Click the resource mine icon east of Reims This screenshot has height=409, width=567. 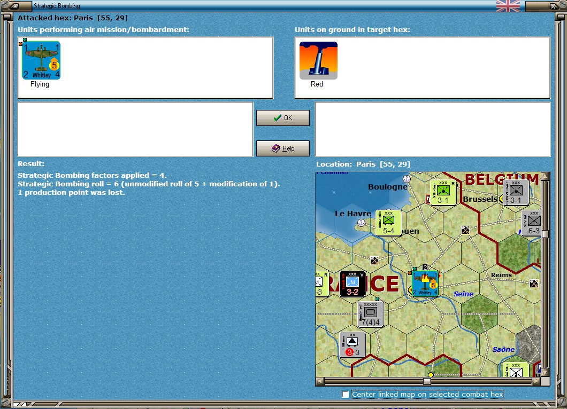pyautogui.click(x=534, y=284)
